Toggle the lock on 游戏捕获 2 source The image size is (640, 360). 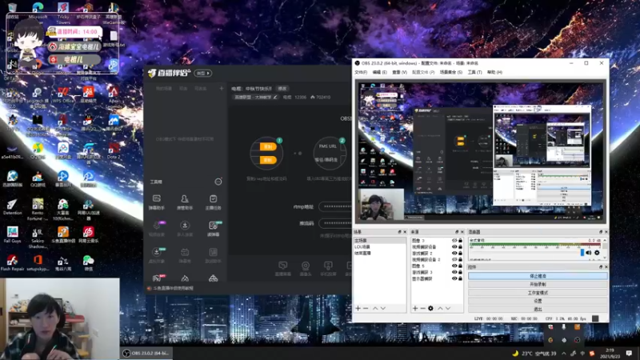pyautogui.click(x=461, y=253)
